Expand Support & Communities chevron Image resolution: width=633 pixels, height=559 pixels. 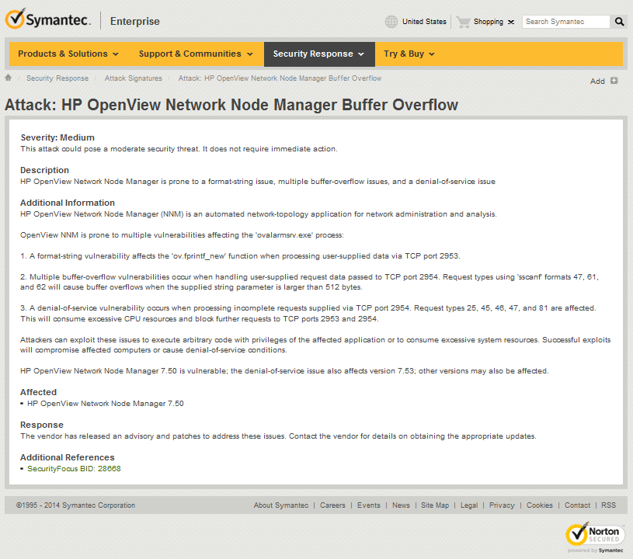click(250, 54)
